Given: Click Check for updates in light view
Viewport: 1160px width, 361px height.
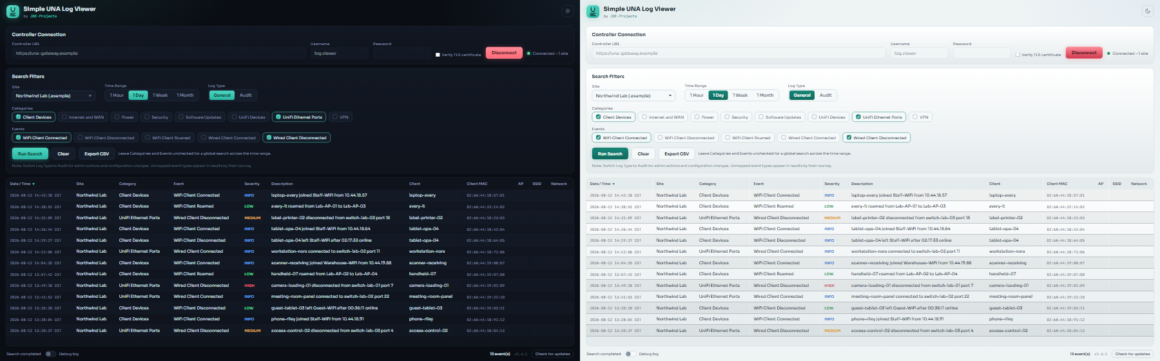Looking at the screenshot, I should click(1133, 354).
